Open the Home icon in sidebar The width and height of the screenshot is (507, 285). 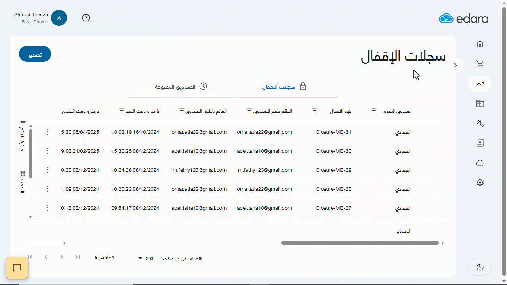pos(480,44)
